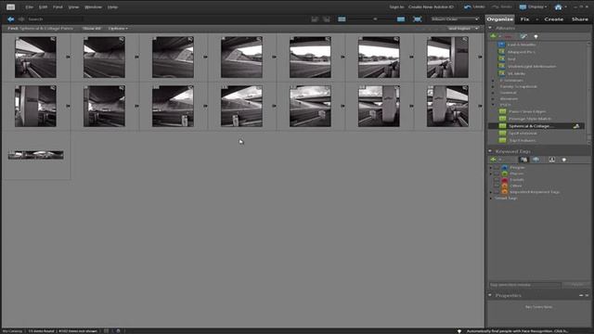594x334 pixels.
Task: Open the Album Order sort dropdown
Action: click(455, 19)
